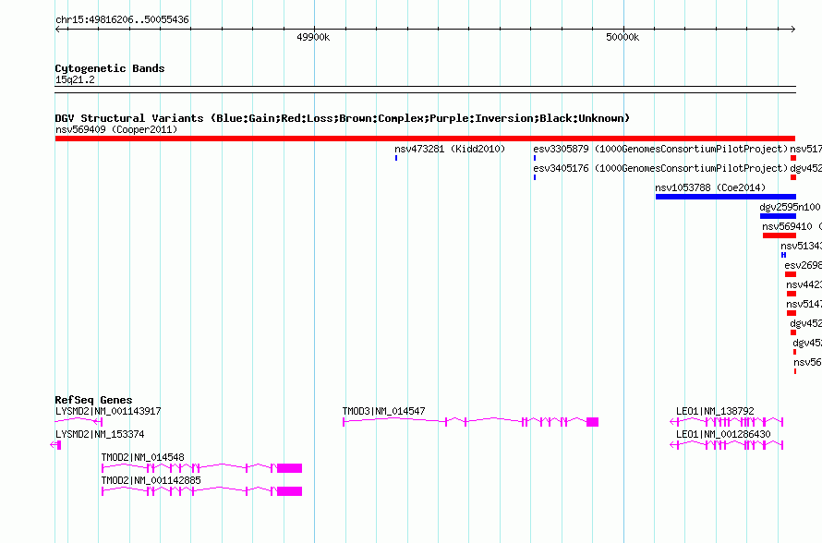Image resolution: width=822 pixels, height=543 pixels.
Task: Select the Cytogenetic Bands track title
Action: pyautogui.click(x=110, y=68)
